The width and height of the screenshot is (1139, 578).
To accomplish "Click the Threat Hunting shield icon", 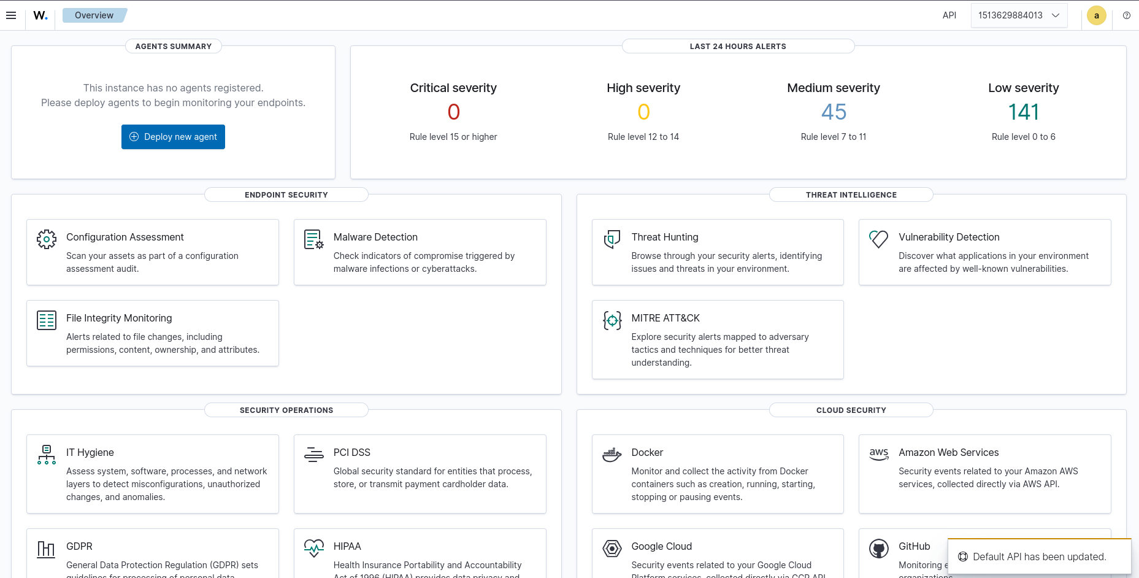I will (612, 239).
